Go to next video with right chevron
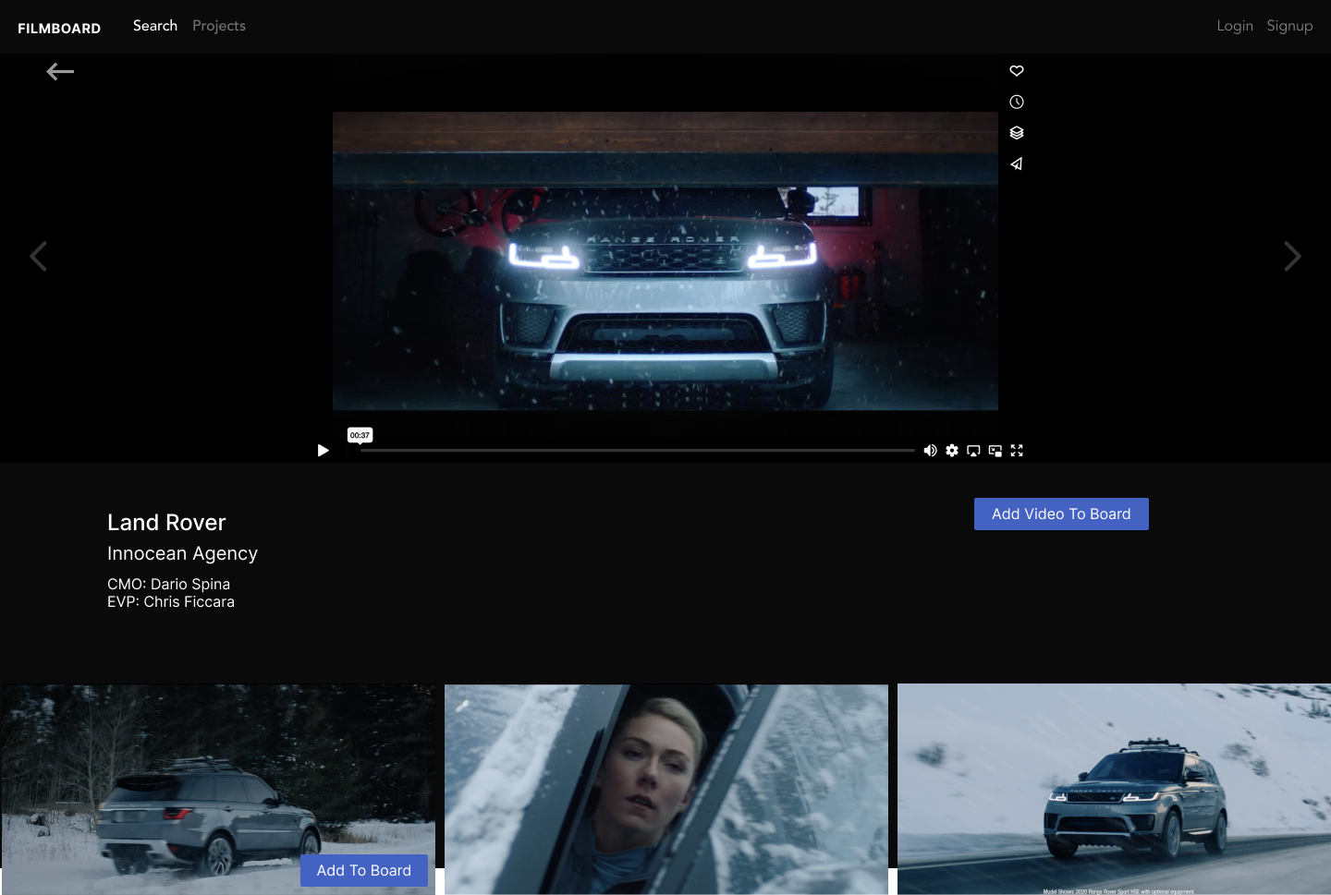Image resolution: width=1331 pixels, height=895 pixels. [x=1292, y=256]
